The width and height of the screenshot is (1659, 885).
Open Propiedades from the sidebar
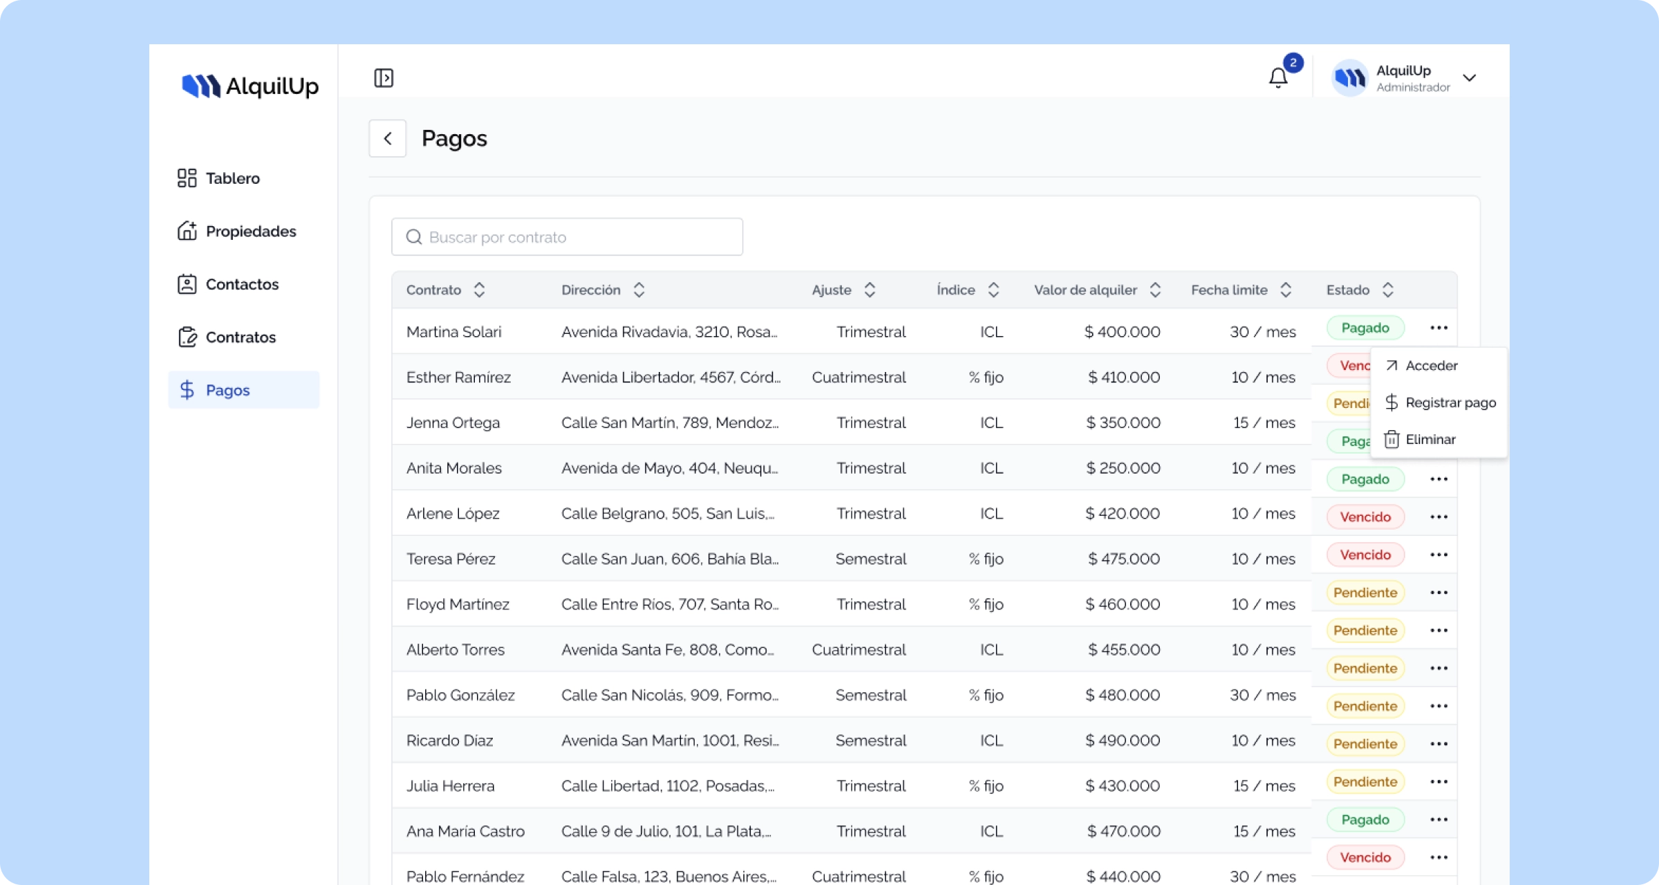point(250,231)
